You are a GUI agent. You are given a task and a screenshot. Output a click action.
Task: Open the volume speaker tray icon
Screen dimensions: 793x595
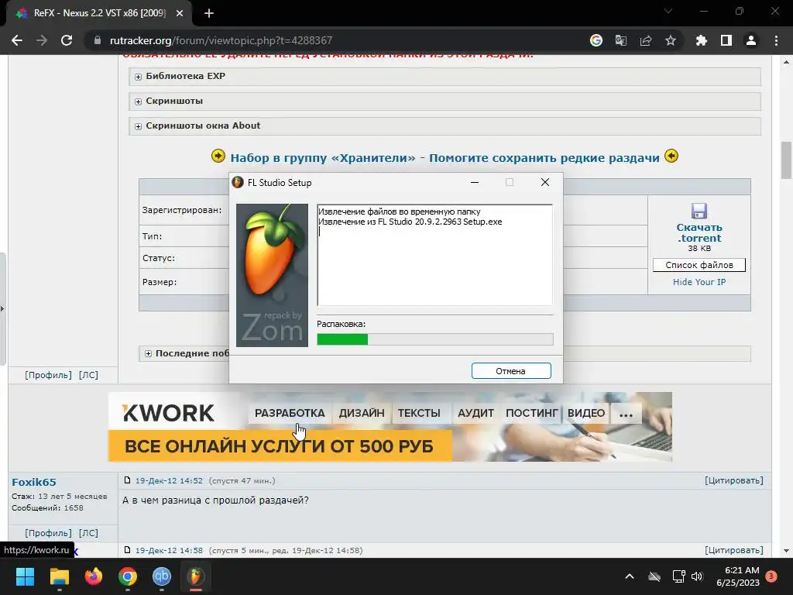(x=697, y=576)
